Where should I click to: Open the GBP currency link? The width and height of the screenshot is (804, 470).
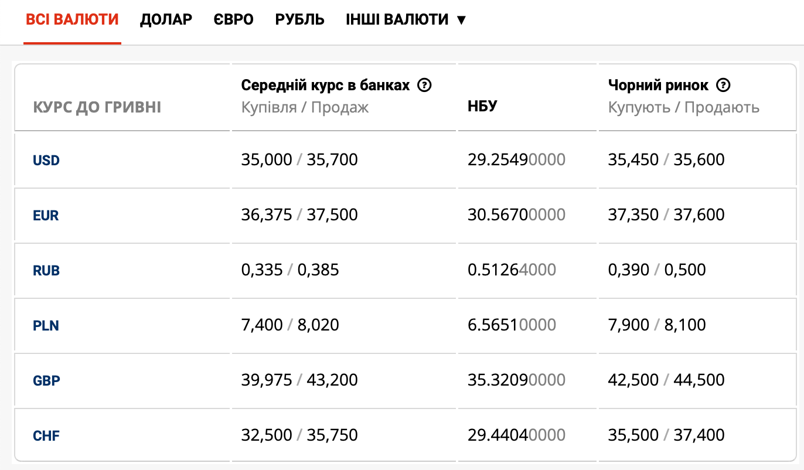[x=46, y=381]
